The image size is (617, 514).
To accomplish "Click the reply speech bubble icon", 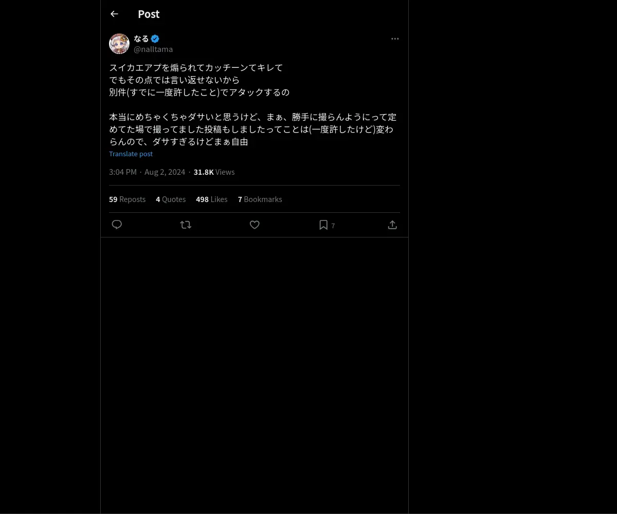I will pyautogui.click(x=117, y=225).
